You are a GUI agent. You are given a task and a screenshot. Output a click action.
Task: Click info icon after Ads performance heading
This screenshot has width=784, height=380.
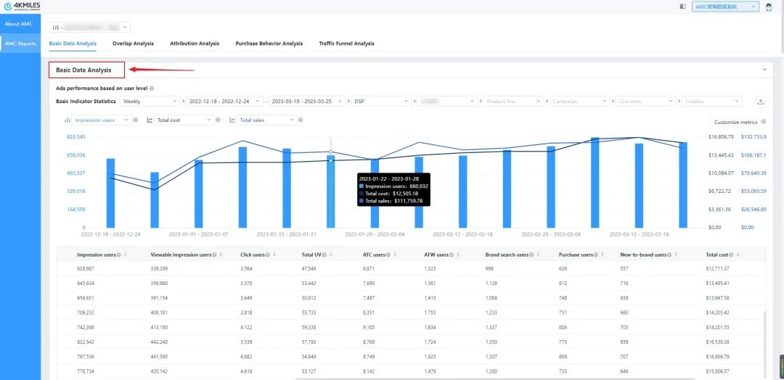[152, 88]
